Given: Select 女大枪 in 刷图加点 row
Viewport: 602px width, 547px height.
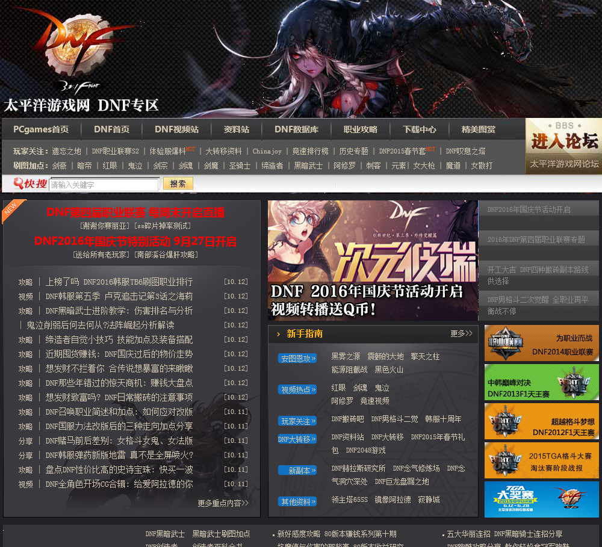Looking at the screenshot, I should pyautogui.click(x=424, y=165).
